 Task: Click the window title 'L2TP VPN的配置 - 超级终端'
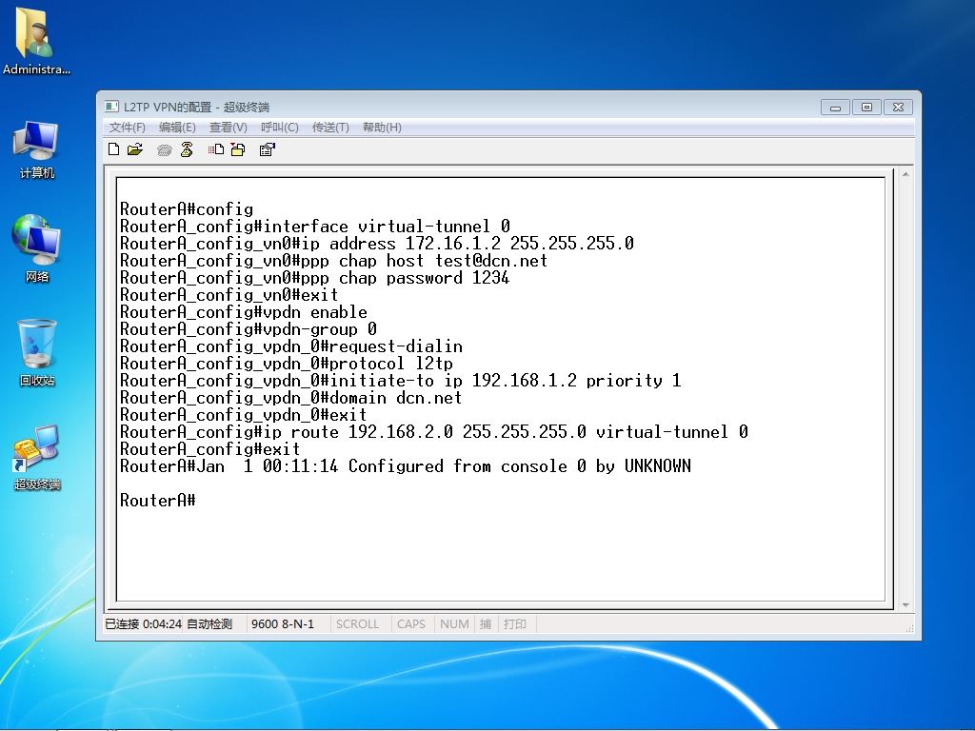click(x=196, y=107)
